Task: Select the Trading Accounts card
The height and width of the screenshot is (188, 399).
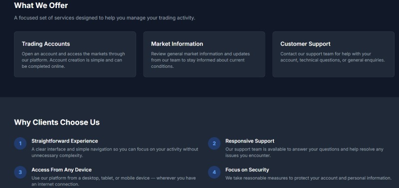Action: (75, 54)
